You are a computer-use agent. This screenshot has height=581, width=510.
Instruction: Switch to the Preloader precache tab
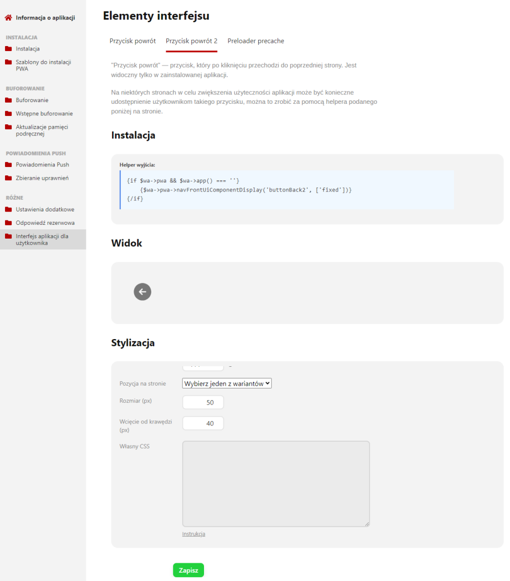[x=256, y=41]
